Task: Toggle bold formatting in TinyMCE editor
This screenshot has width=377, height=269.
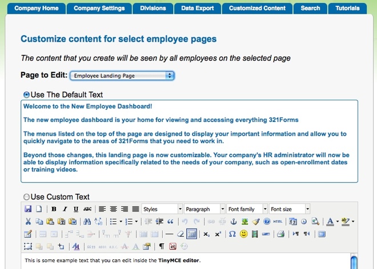Action: point(54,209)
